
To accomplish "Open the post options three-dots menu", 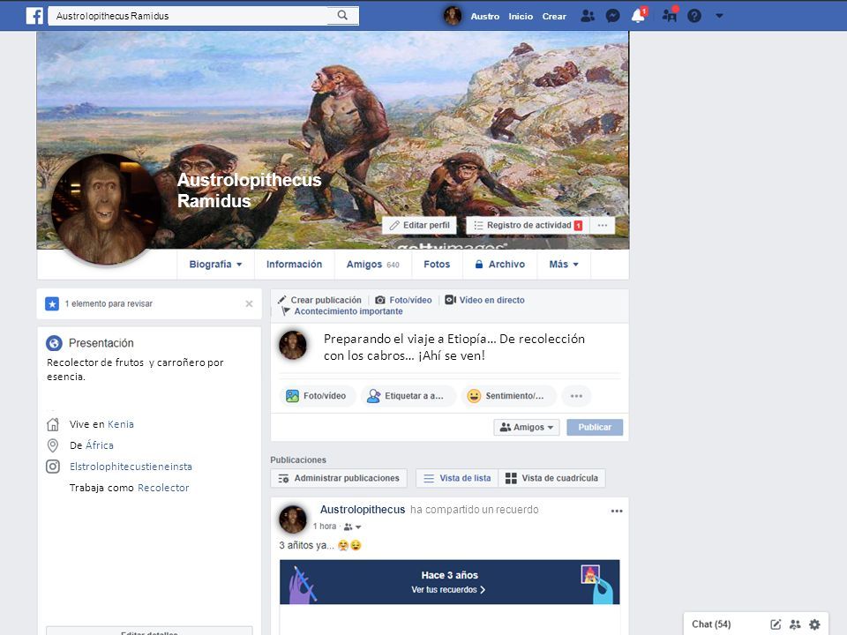I will [617, 511].
